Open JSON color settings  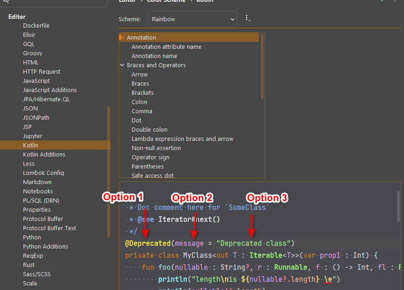pos(30,108)
